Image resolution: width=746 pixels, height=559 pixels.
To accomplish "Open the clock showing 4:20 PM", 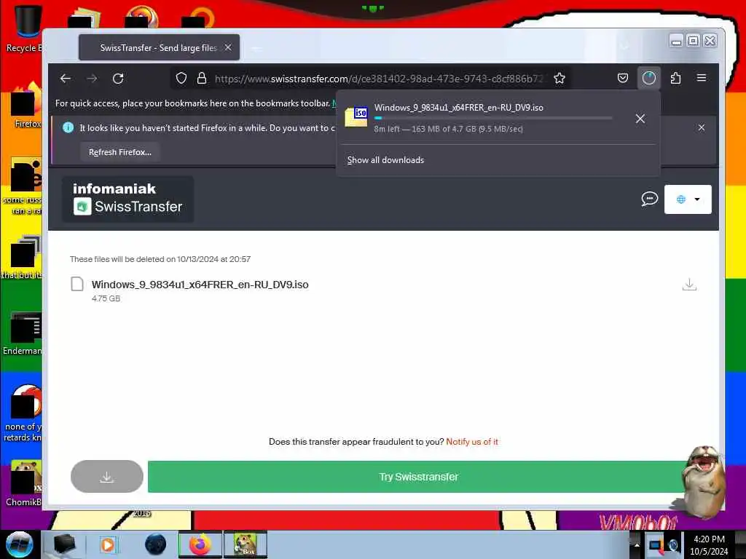I will (x=709, y=544).
